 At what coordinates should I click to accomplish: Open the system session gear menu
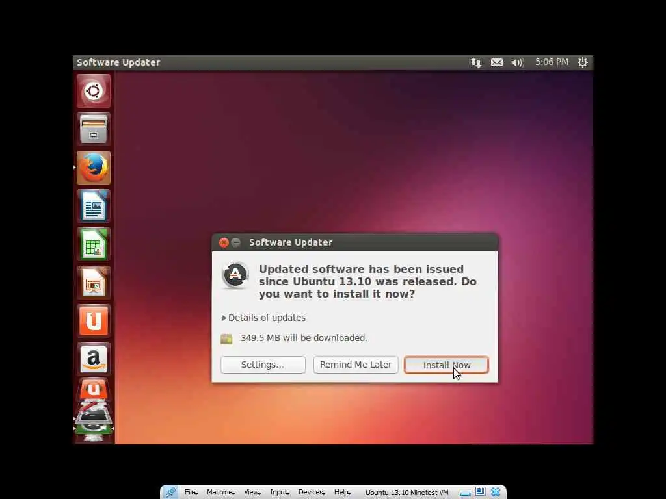tap(583, 62)
